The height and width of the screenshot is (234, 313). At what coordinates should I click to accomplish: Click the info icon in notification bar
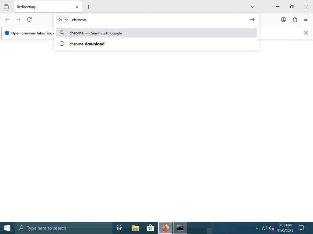click(x=7, y=33)
